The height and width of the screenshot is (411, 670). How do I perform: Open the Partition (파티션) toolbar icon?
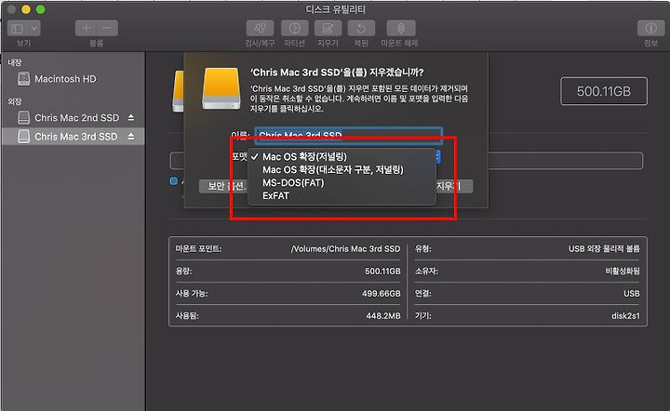[x=294, y=28]
